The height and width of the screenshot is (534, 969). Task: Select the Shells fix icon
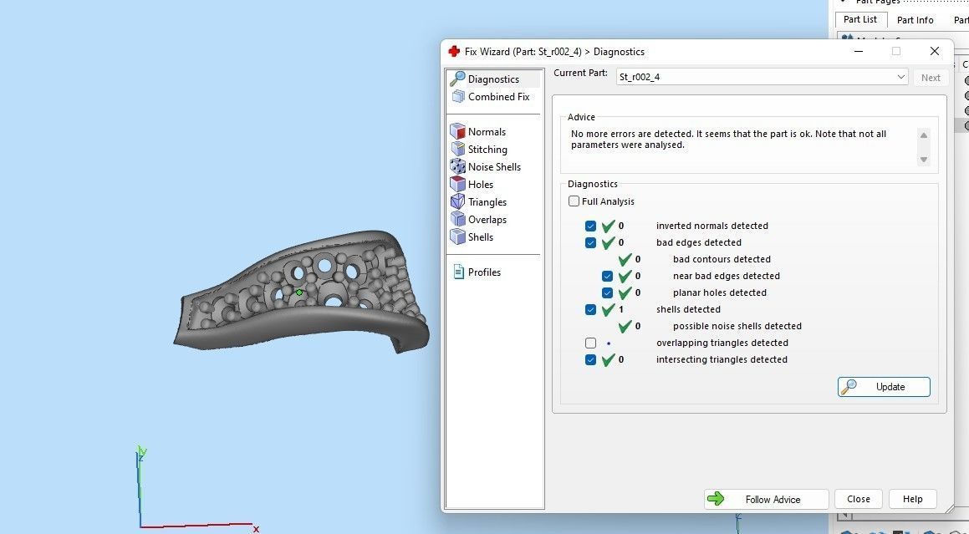tap(458, 236)
